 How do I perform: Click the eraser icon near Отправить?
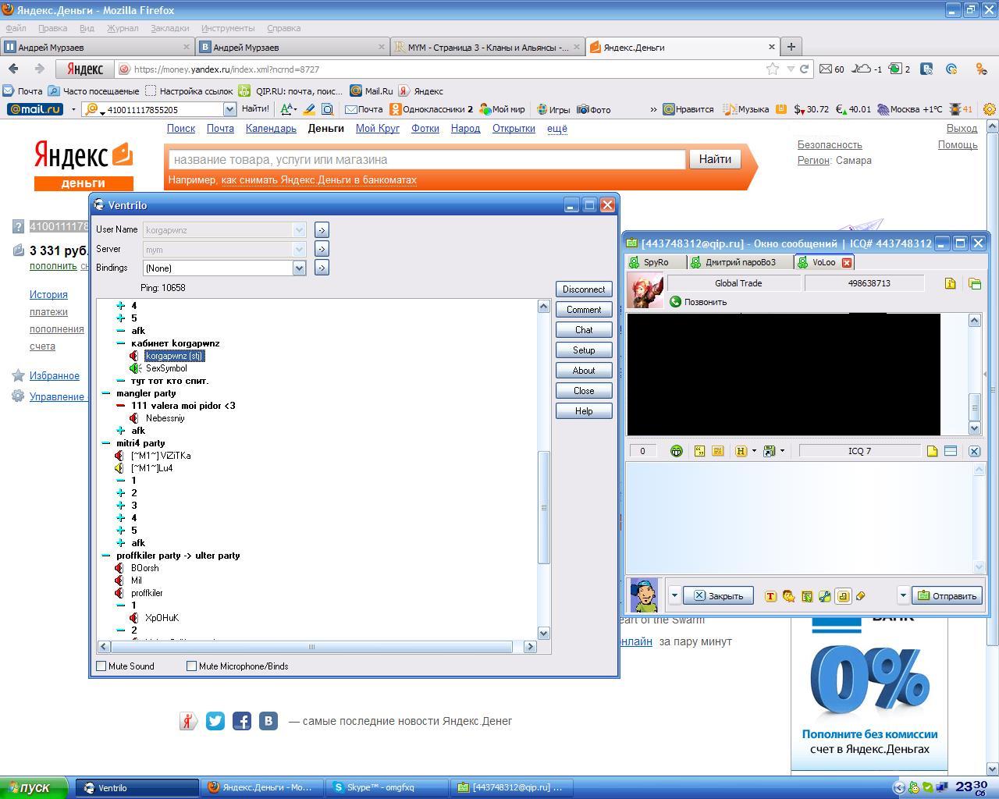[861, 596]
